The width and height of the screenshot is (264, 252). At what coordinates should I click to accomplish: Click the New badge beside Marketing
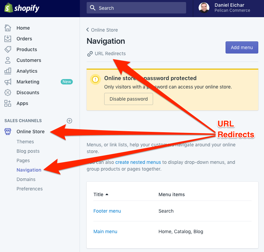tap(67, 82)
